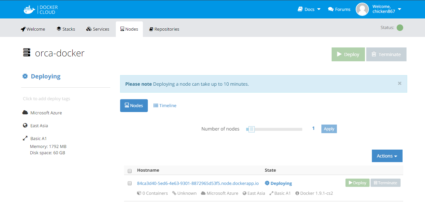Tick the checkbox for node 84ca3d40
The height and width of the screenshot is (202, 425).
tap(130, 183)
